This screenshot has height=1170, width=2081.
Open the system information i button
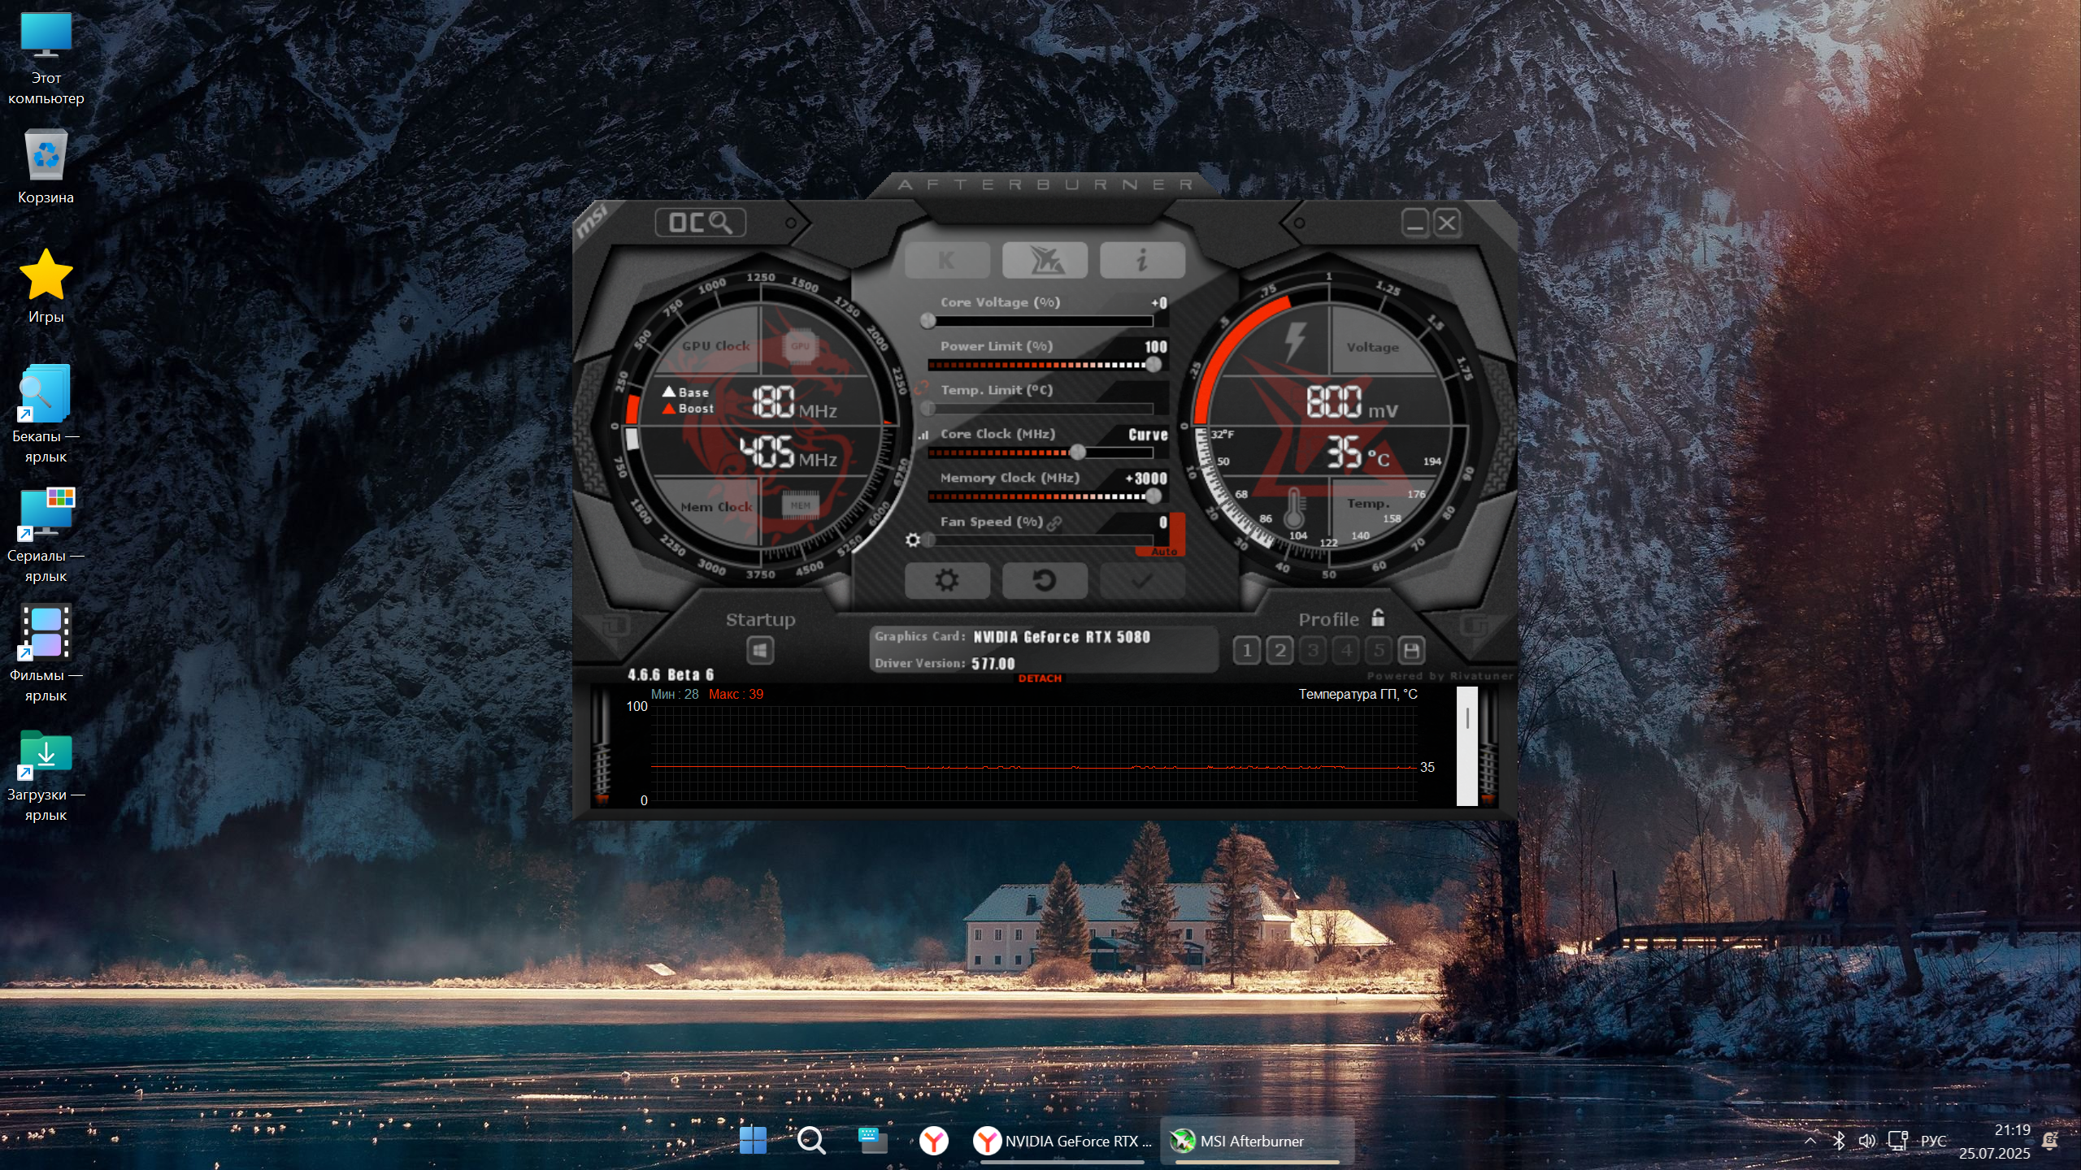pyautogui.click(x=1142, y=260)
